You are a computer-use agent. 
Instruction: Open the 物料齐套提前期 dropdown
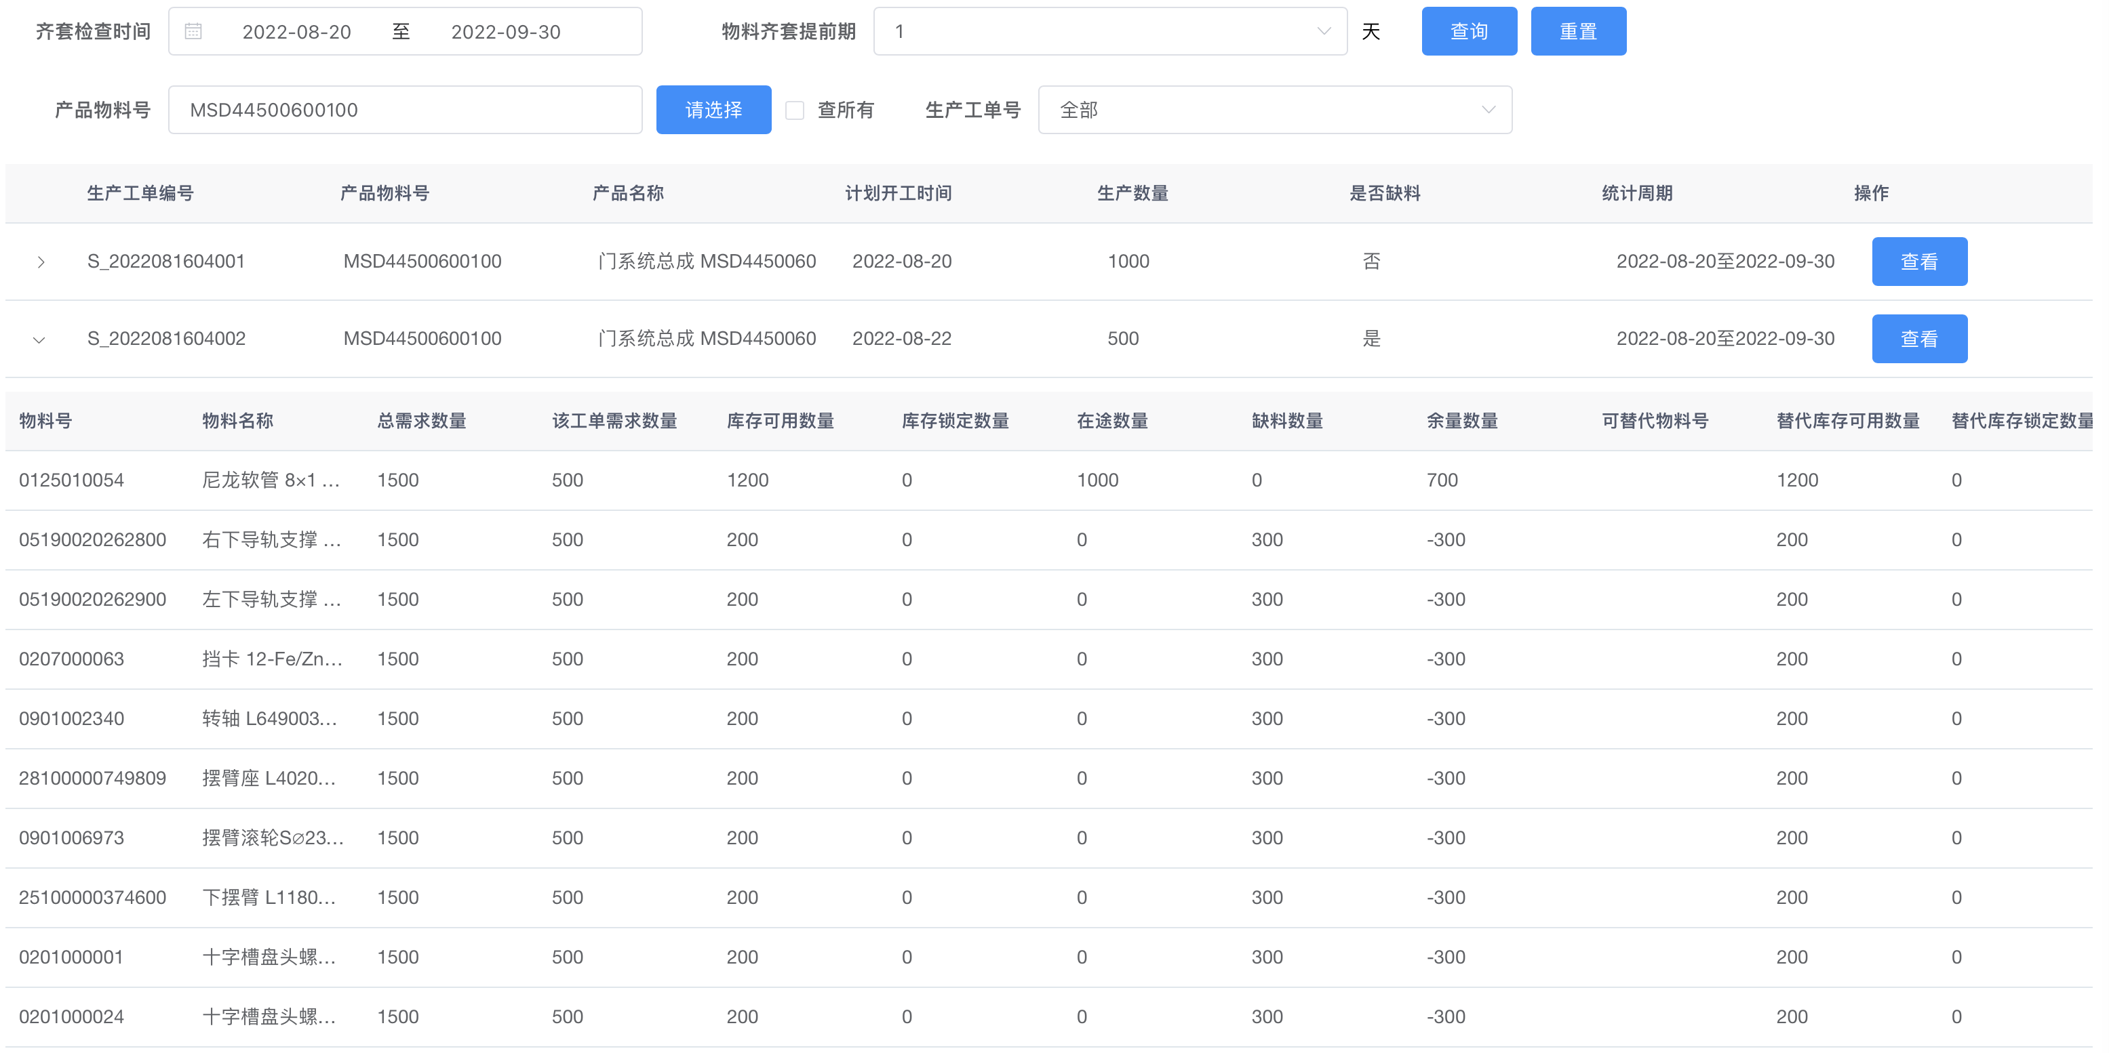[1109, 31]
